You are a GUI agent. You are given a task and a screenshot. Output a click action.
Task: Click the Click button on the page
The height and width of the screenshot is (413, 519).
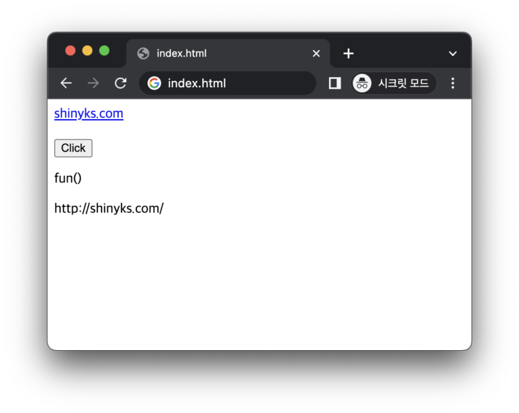pos(73,148)
